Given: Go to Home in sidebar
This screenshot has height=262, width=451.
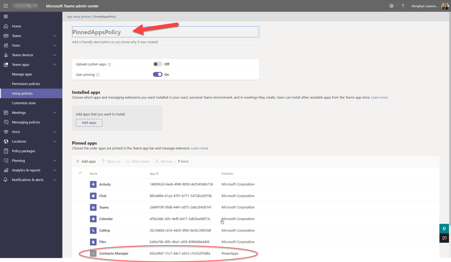Looking at the screenshot, I should (x=16, y=26).
